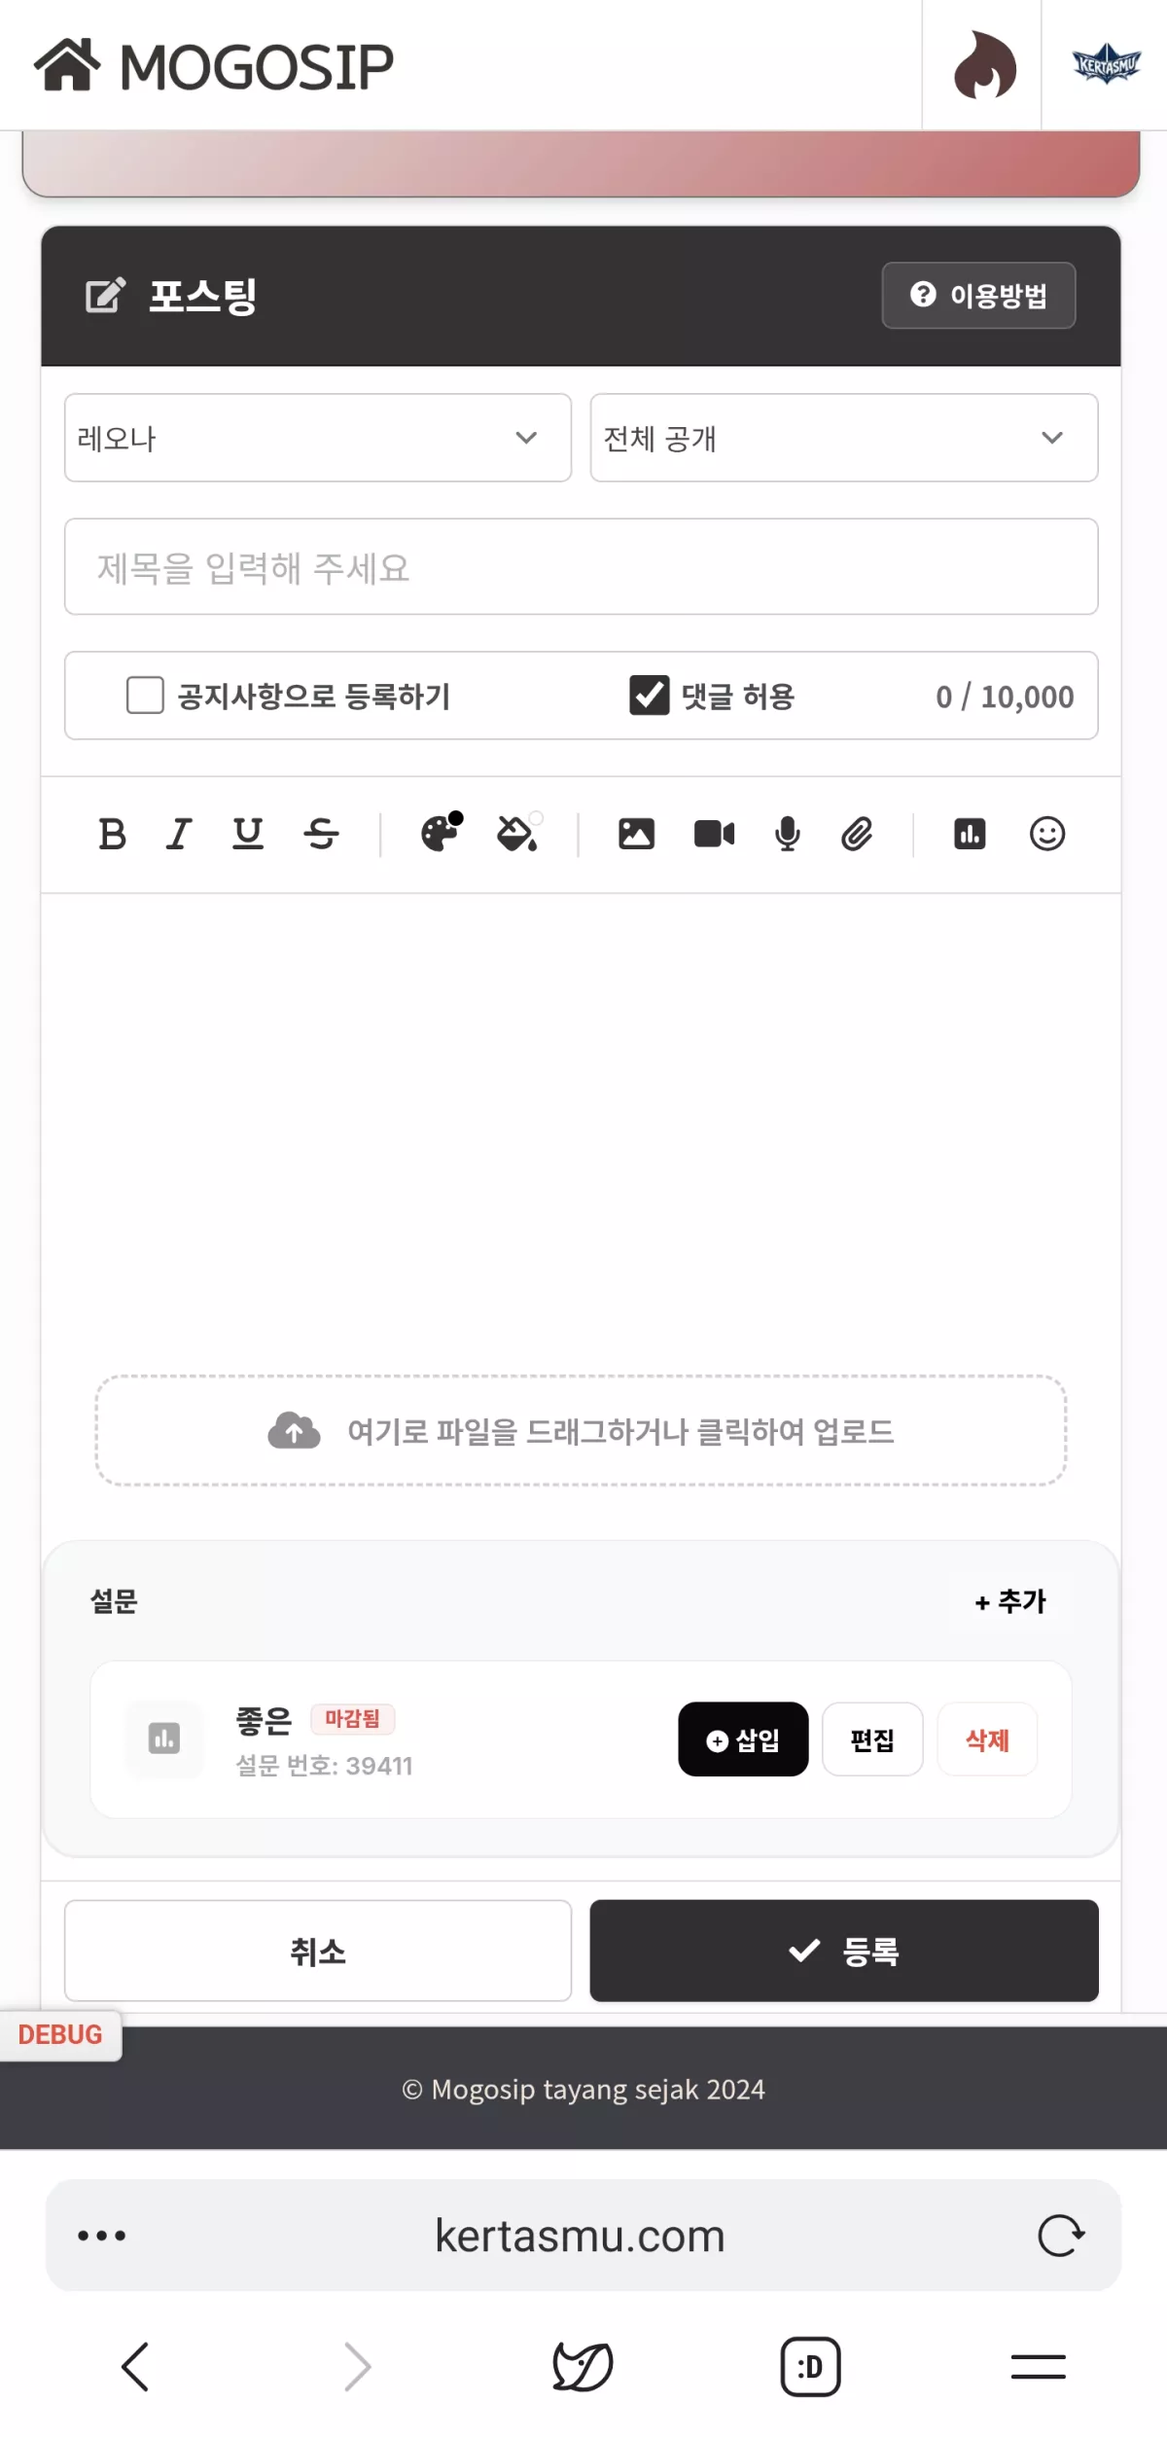Open the browser hamburger menu
This screenshot has width=1167, height=2437.
coord(1038,2366)
